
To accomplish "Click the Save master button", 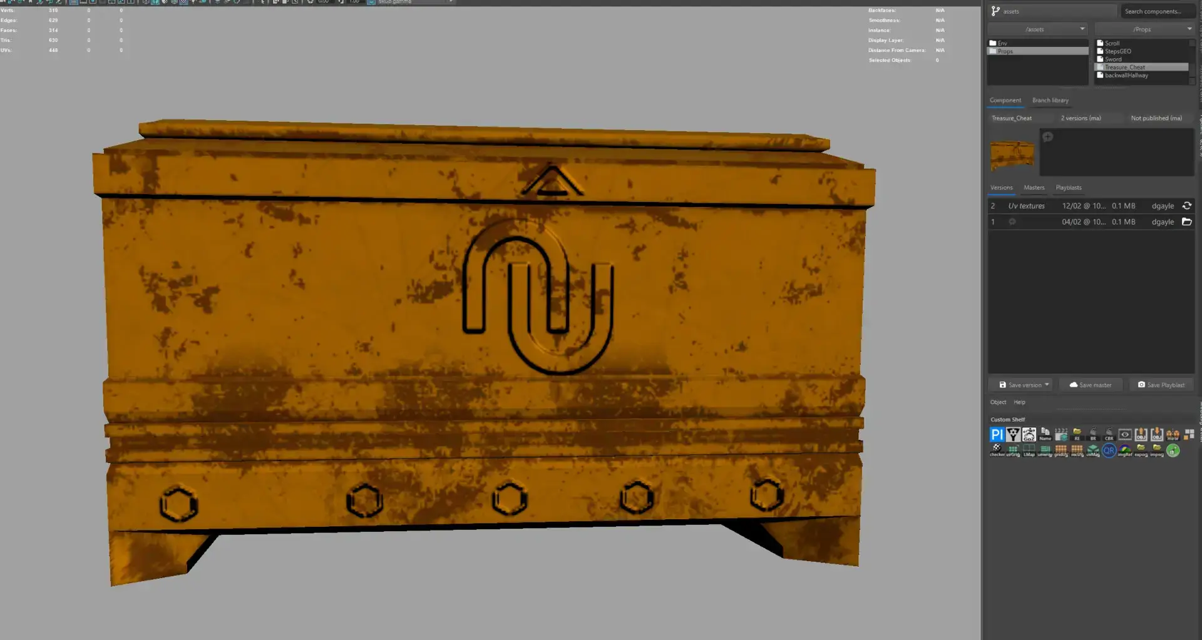I will pyautogui.click(x=1091, y=385).
